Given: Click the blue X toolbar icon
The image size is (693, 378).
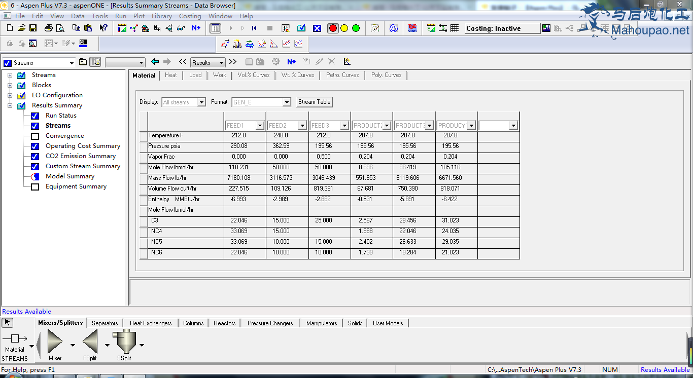Looking at the screenshot, I should (317, 28).
